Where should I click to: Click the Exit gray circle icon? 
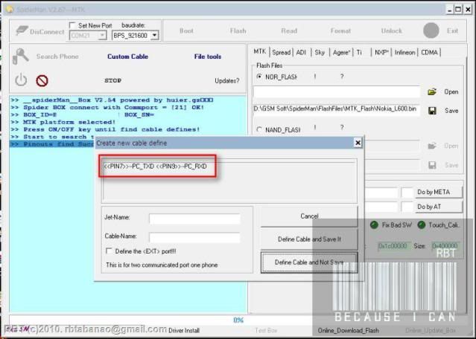pyautogui.click(x=431, y=30)
